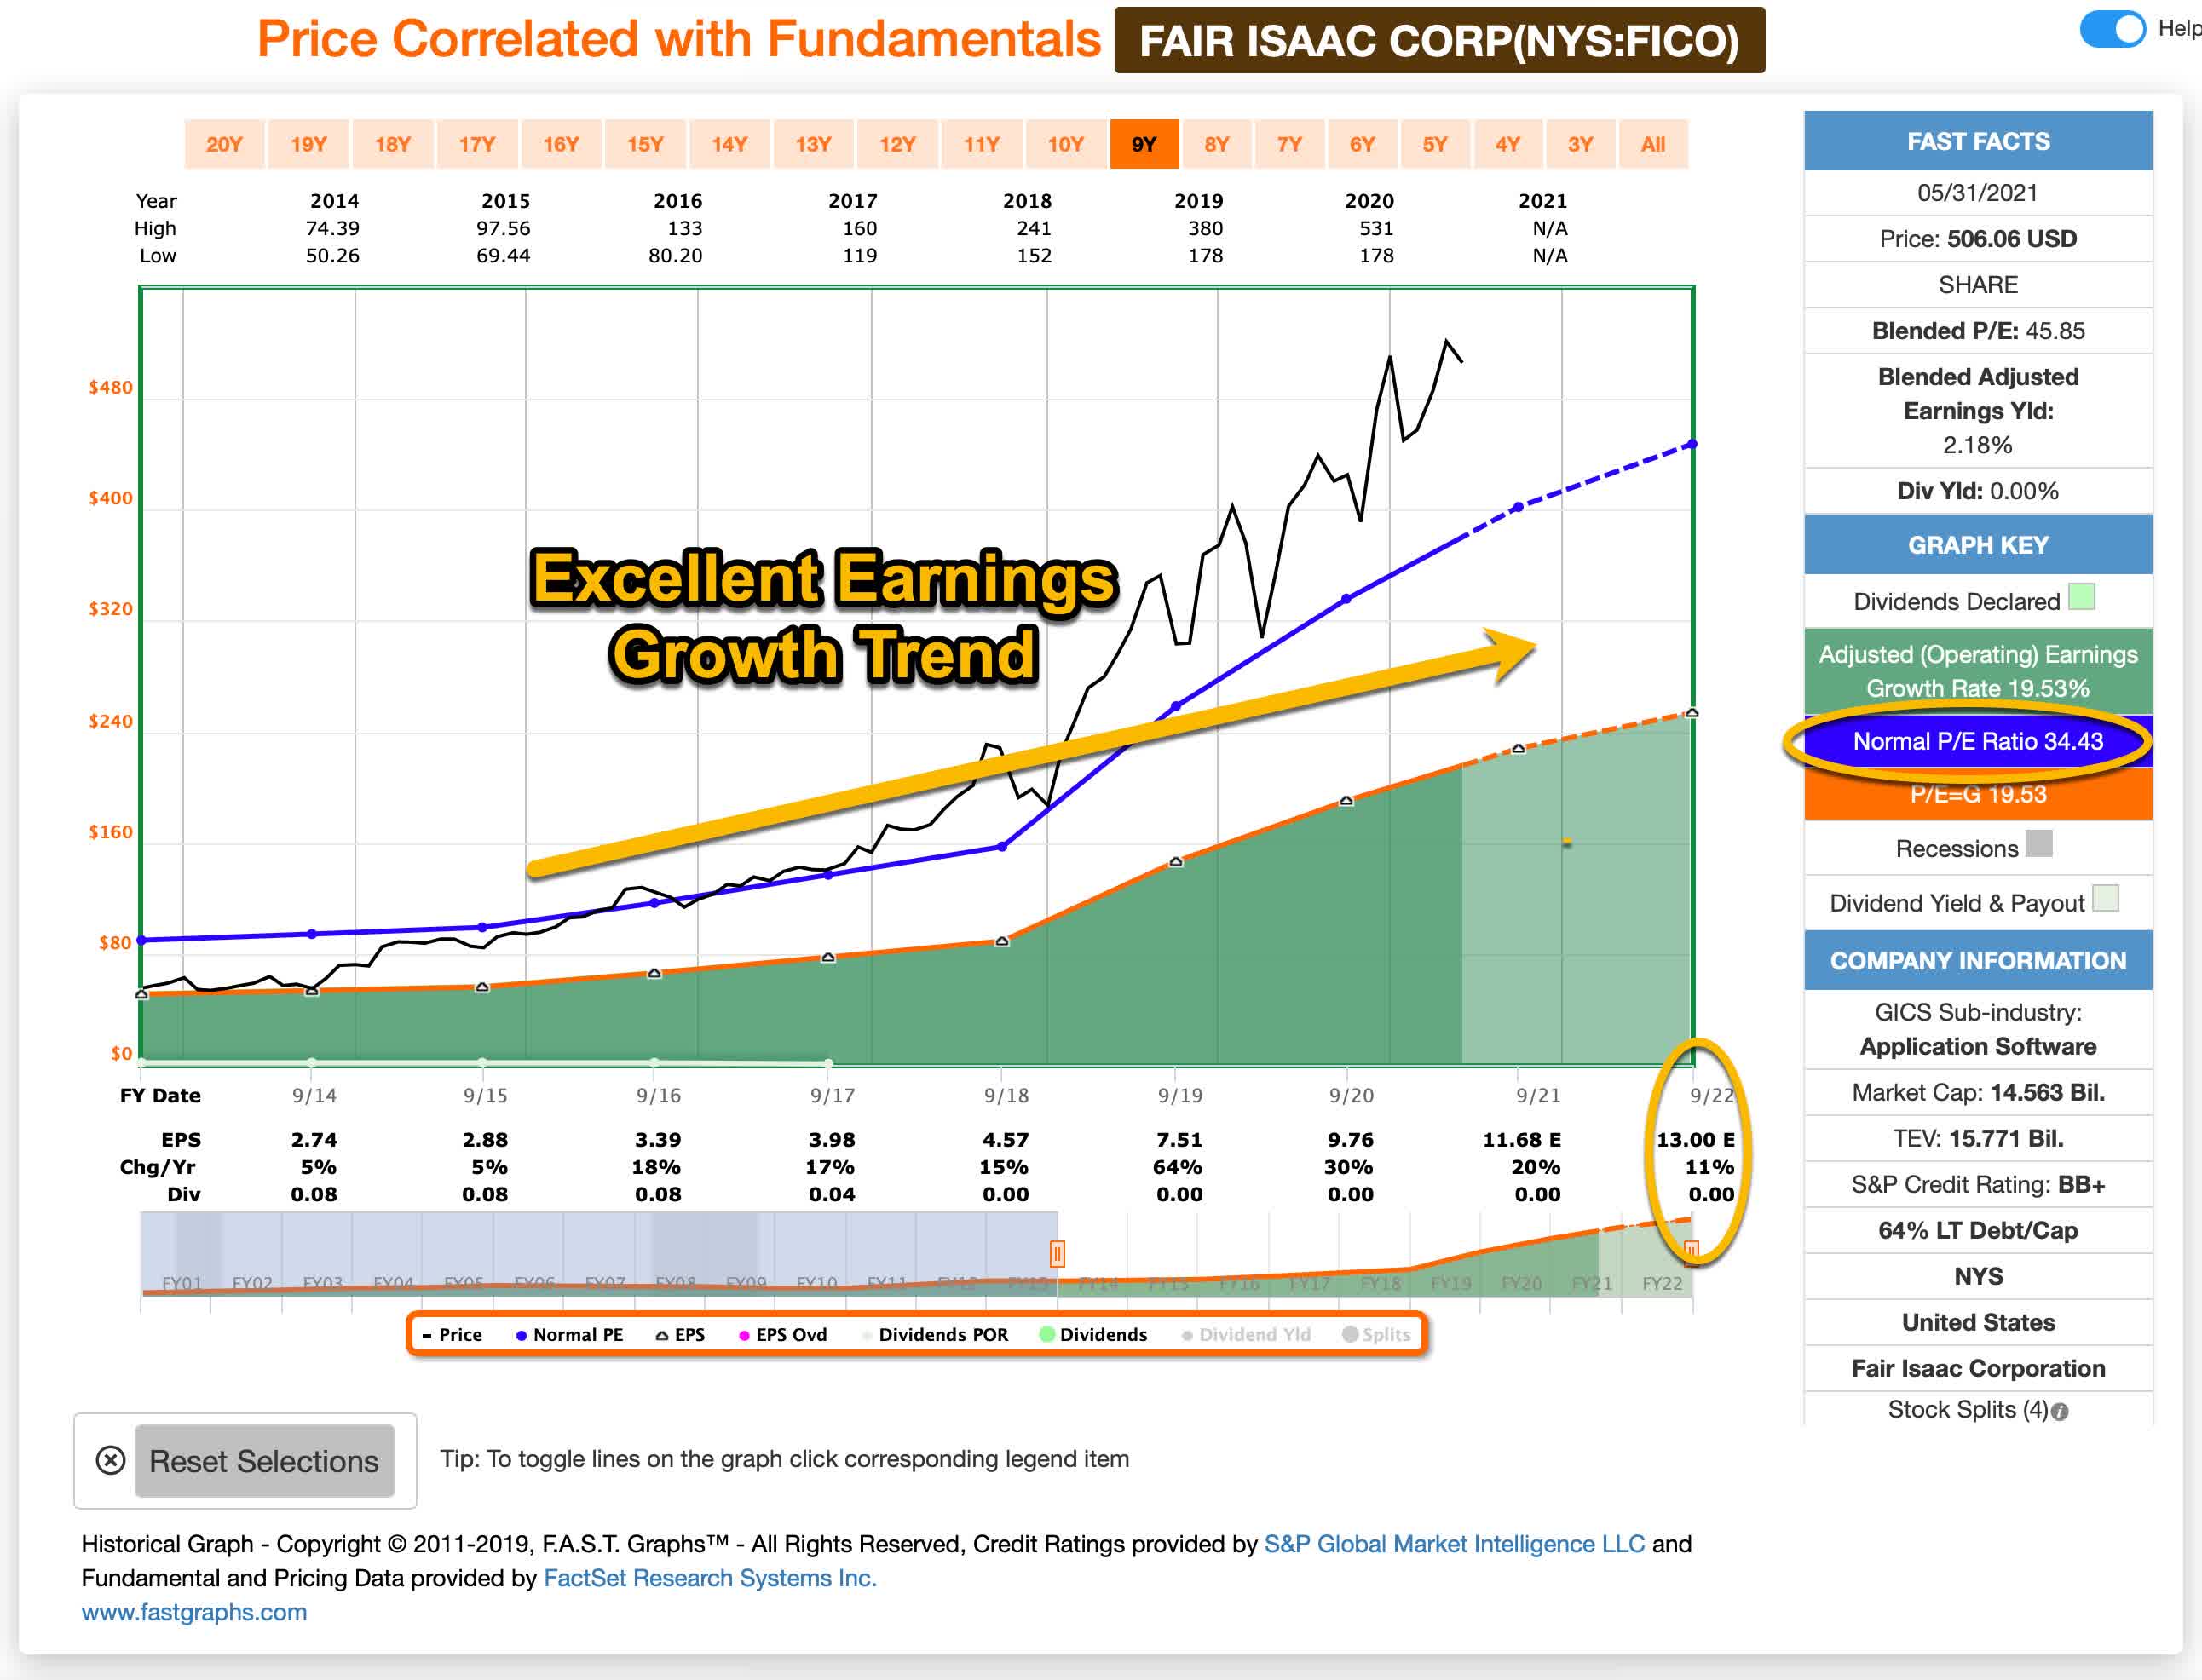The height and width of the screenshot is (1680, 2202).
Task: Click the circled X reset icon
Action: click(110, 1460)
